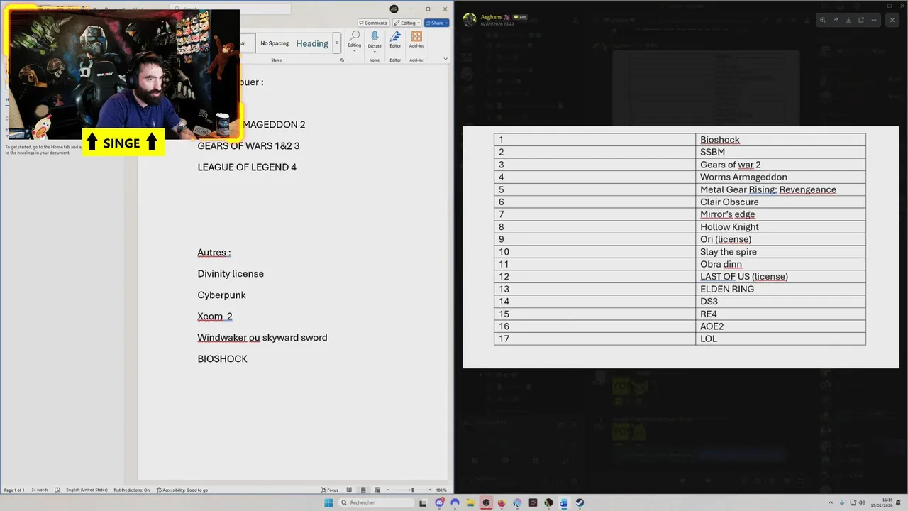Click 'Metal Gear Rising: Revengeance' in image table

point(768,189)
